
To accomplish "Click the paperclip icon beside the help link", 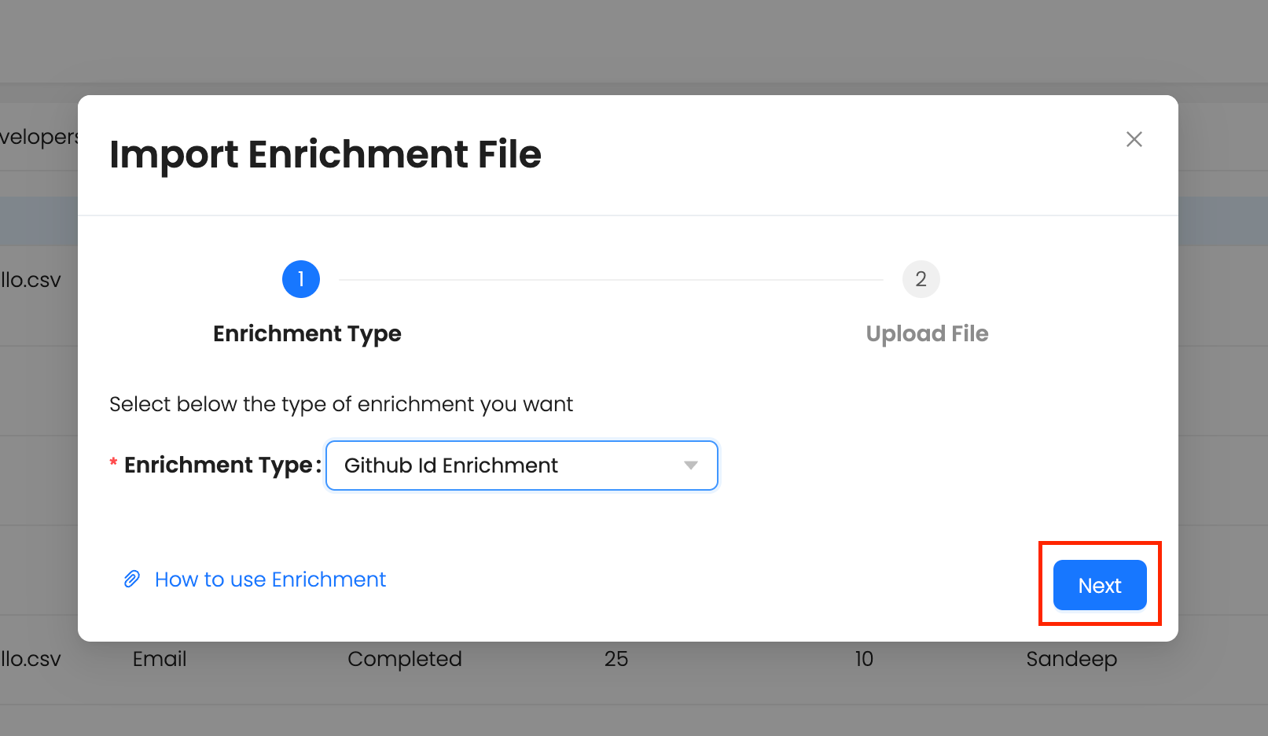I will [x=132, y=580].
